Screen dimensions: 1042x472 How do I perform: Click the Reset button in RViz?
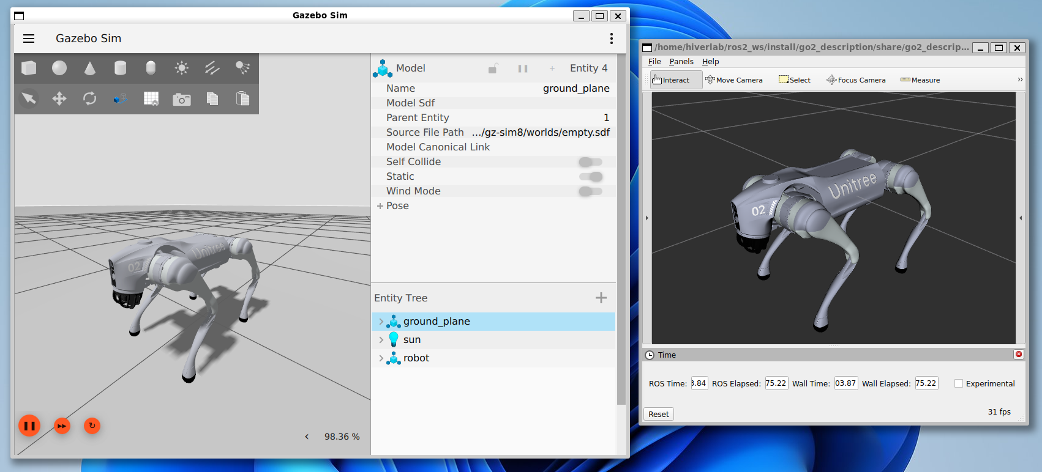point(659,414)
